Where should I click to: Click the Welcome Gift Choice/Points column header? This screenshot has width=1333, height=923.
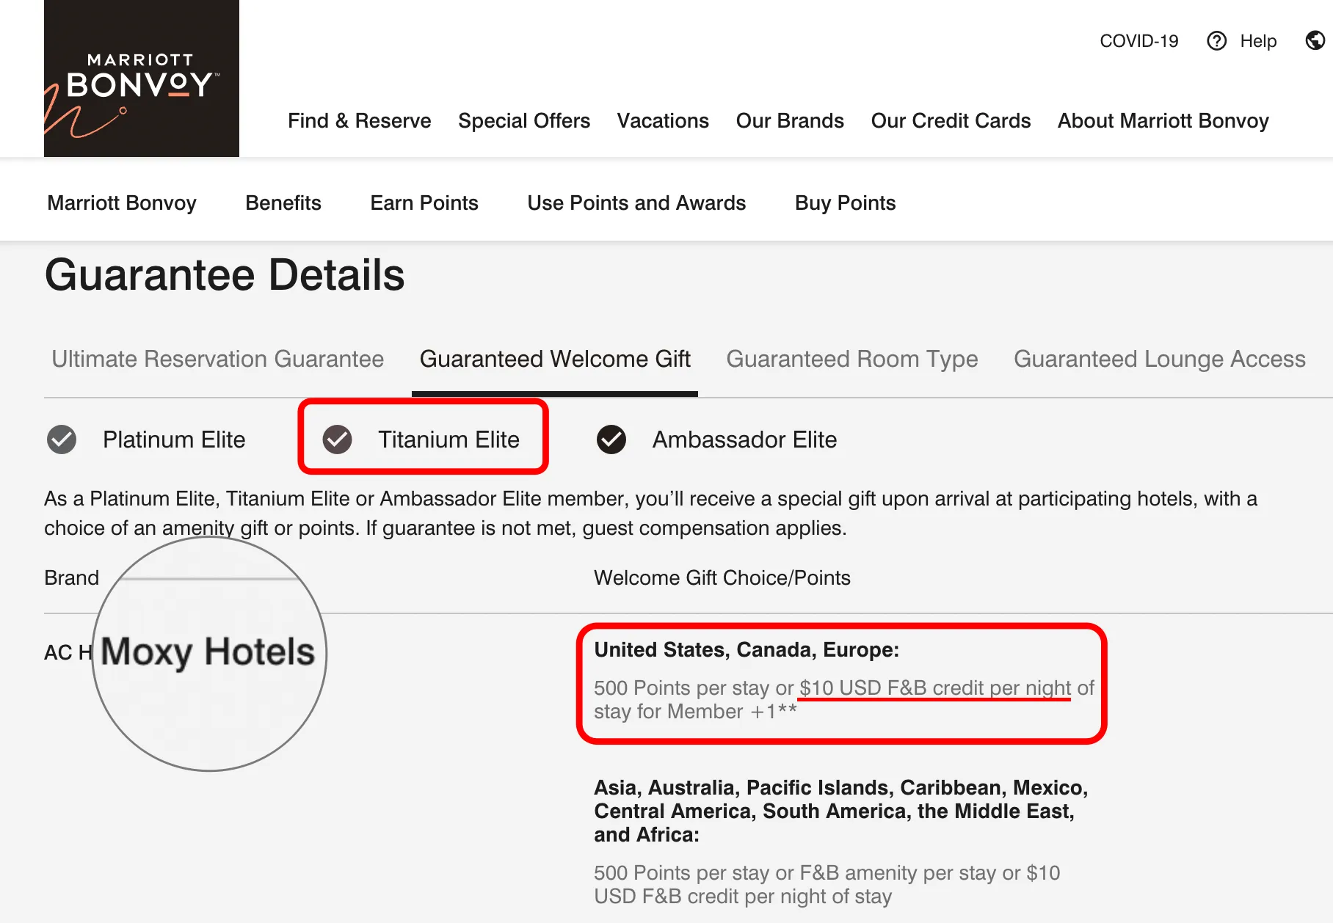pos(722,578)
